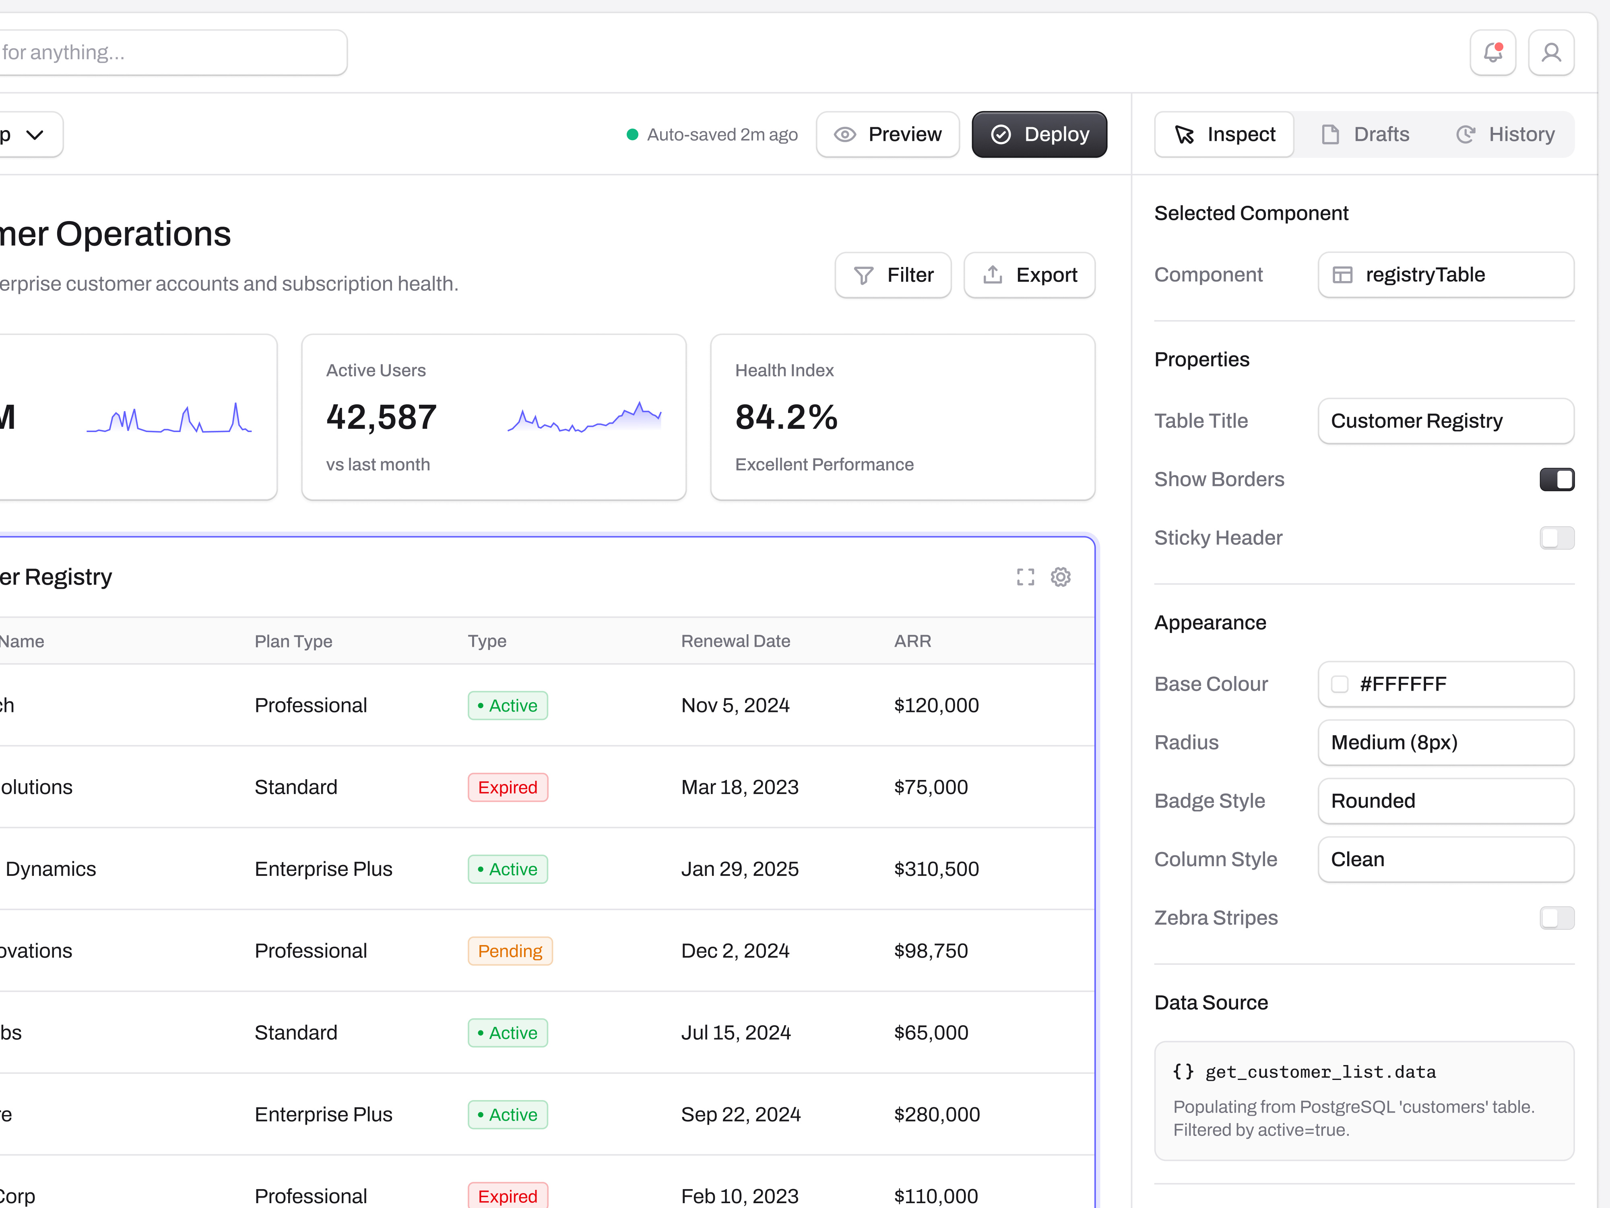Switch to the Inspect tab
The width and height of the screenshot is (1610, 1208).
(1224, 135)
